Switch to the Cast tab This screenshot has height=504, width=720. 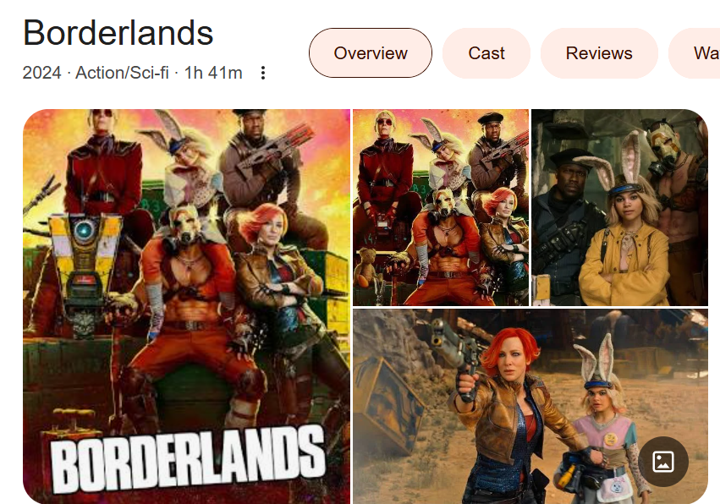(x=486, y=52)
